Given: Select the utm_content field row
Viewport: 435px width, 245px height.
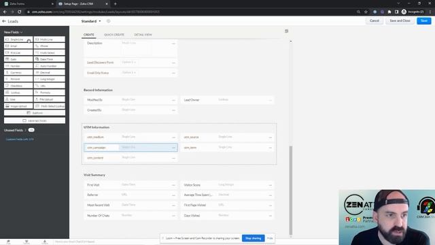Looking at the screenshot, I should point(130,158).
